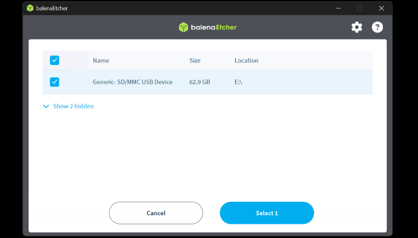The width and height of the screenshot is (418, 238).
Task: Select the Generic- SD/MMC USB Device row name
Action: click(132, 82)
